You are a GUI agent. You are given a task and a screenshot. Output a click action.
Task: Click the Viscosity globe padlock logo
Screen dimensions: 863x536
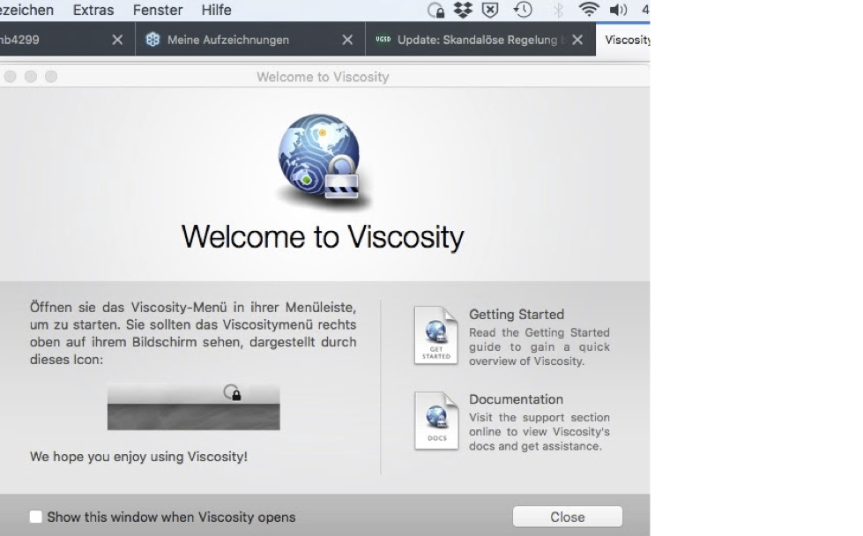(x=322, y=161)
